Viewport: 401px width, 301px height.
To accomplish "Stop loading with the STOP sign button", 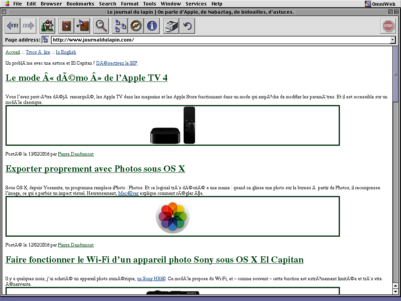I will tap(388, 26).
